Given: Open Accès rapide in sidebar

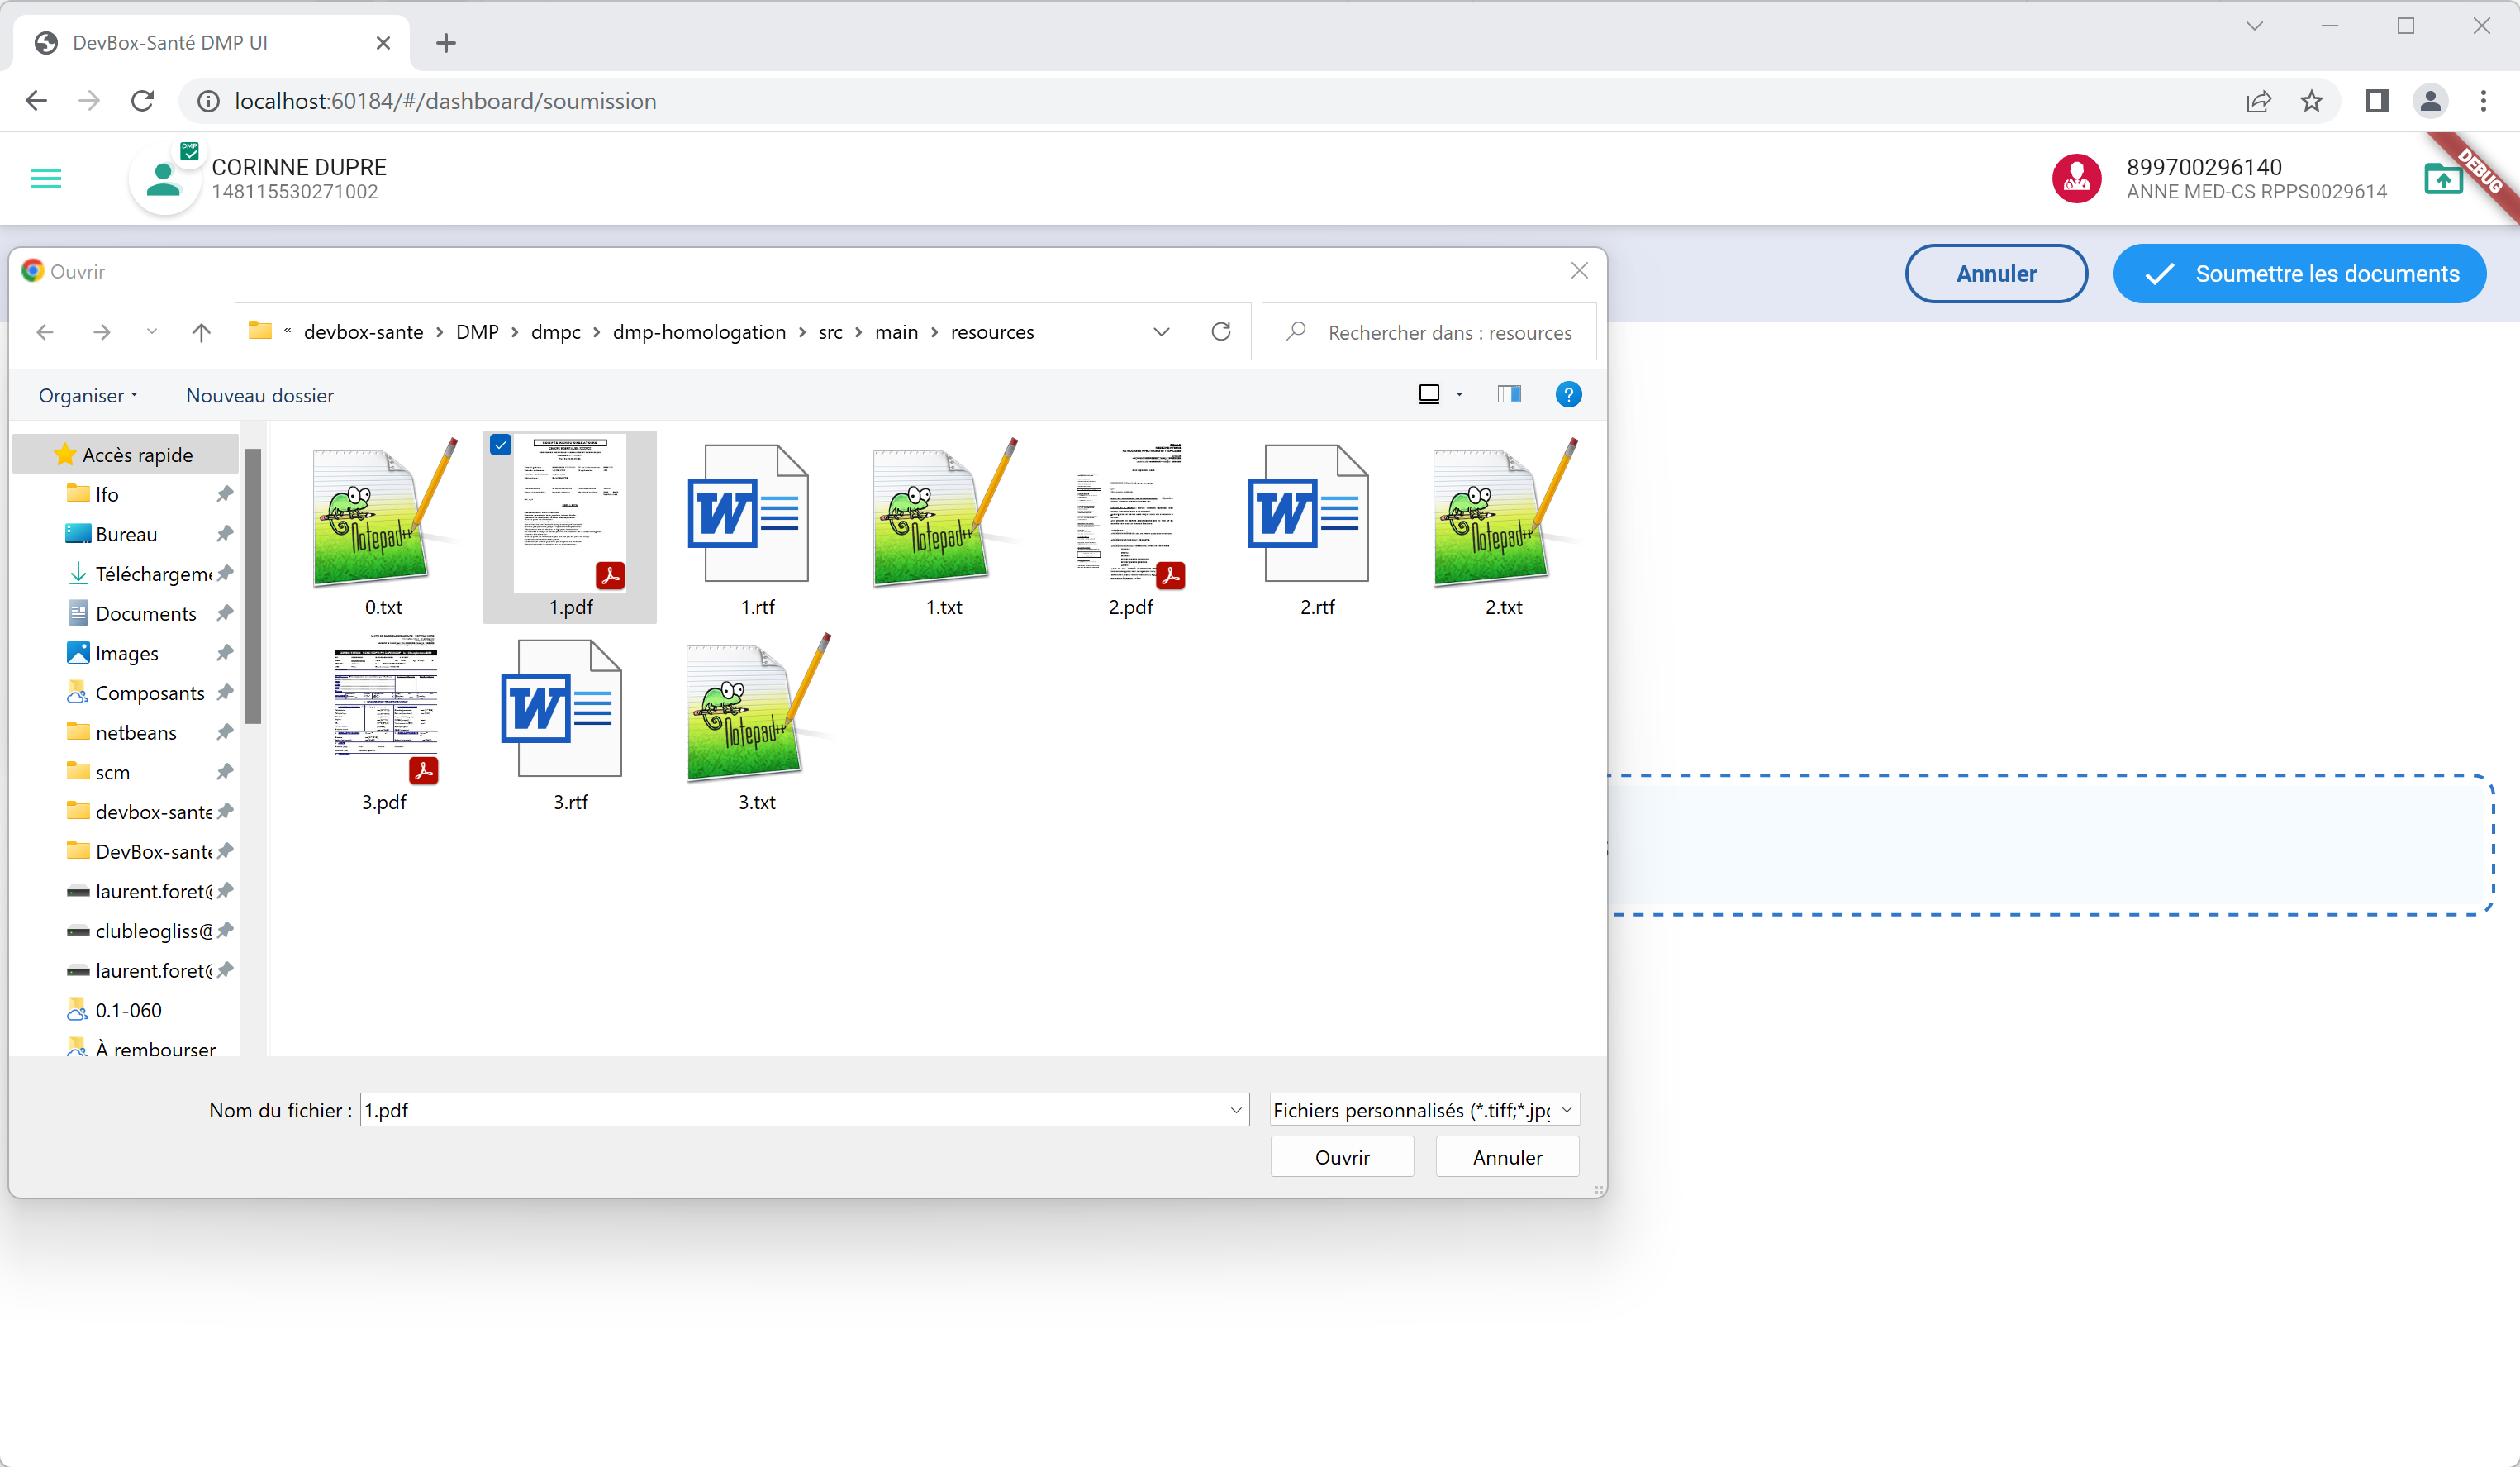Looking at the screenshot, I should pyautogui.click(x=126, y=455).
